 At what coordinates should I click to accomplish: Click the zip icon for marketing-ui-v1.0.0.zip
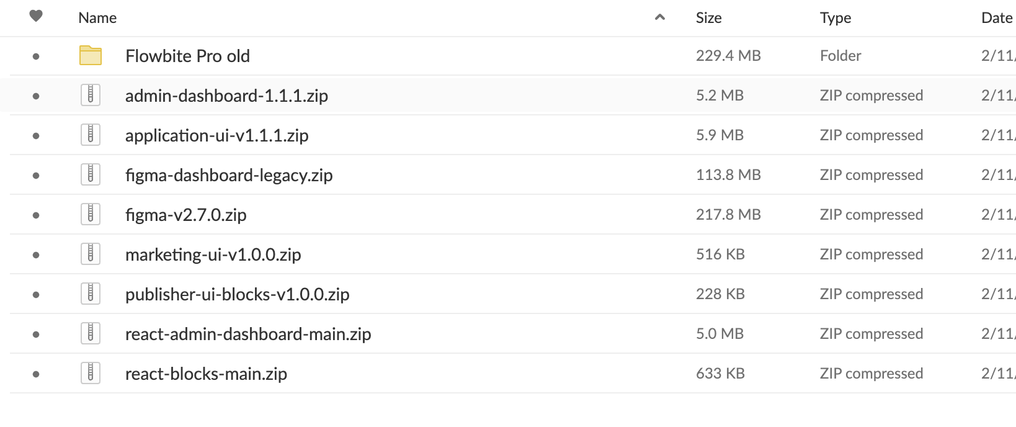coord(91,254)
